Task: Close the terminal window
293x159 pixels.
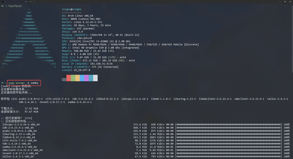Action: click(290, 2)
